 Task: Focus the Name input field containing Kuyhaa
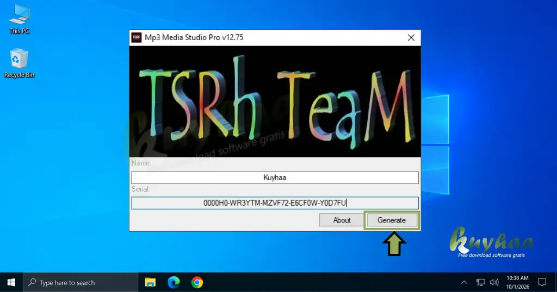pyautogui.click(x=275, y=177)
